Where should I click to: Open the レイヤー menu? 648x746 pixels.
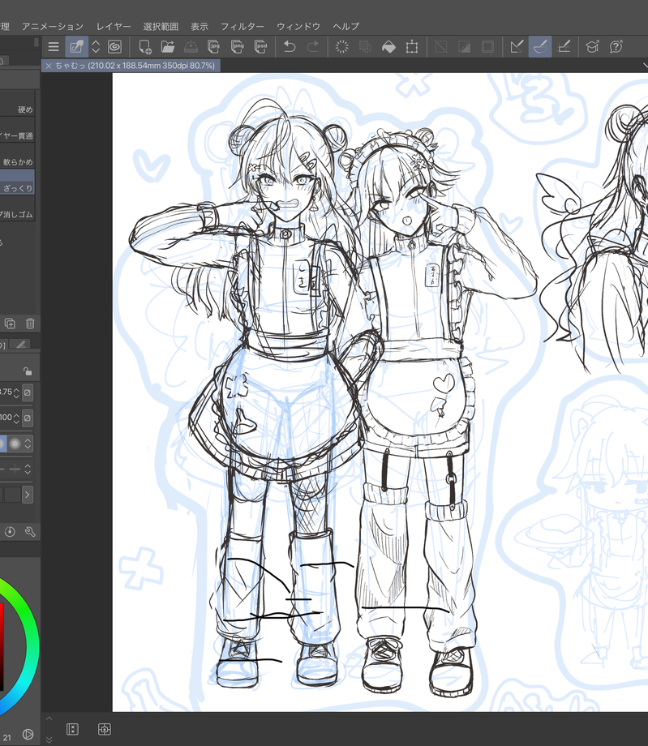pos(114,27)
